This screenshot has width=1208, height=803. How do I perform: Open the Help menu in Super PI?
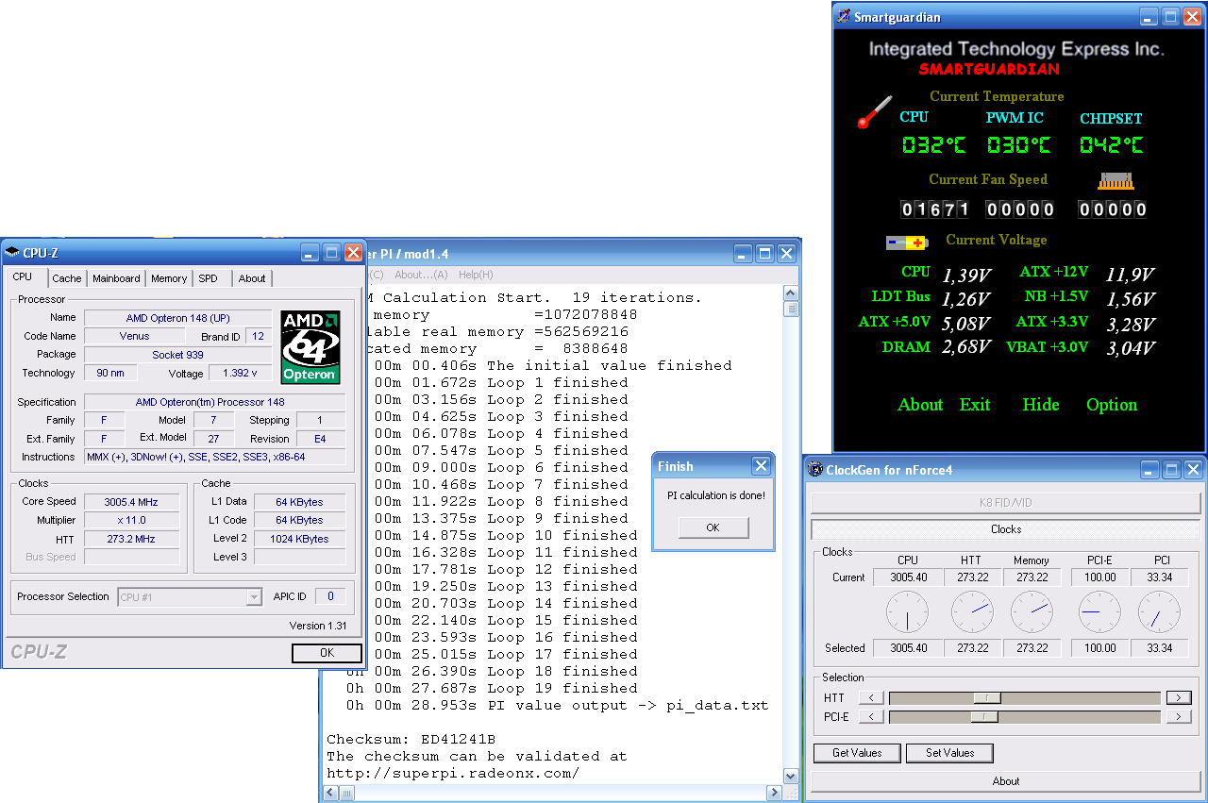click(476, 275)
